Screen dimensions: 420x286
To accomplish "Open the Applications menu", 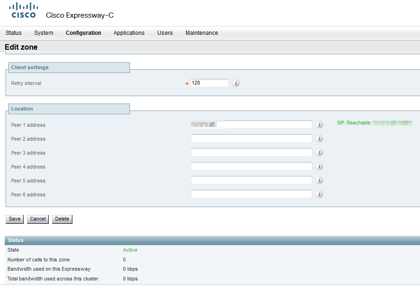I will click(129, 33).
